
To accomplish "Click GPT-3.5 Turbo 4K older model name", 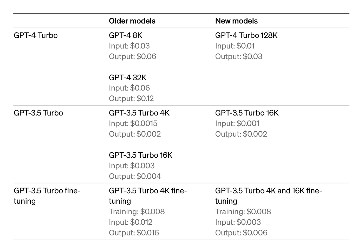I will 139,113.
